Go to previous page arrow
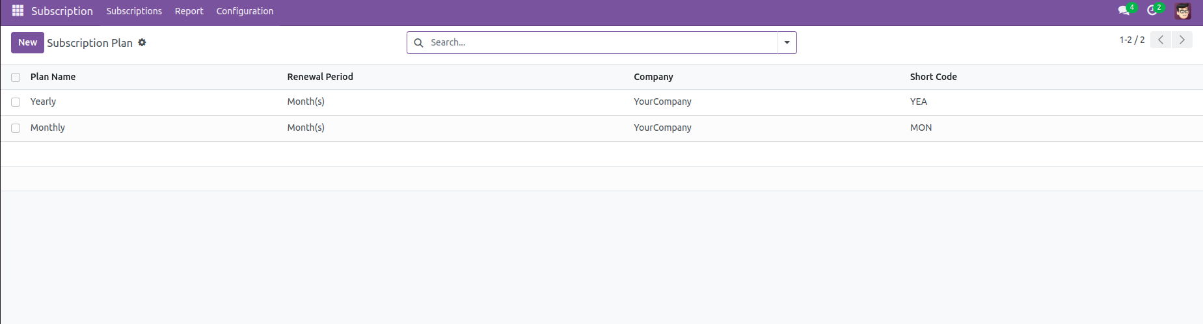1203x324 pixels. tap(1161, 40)
